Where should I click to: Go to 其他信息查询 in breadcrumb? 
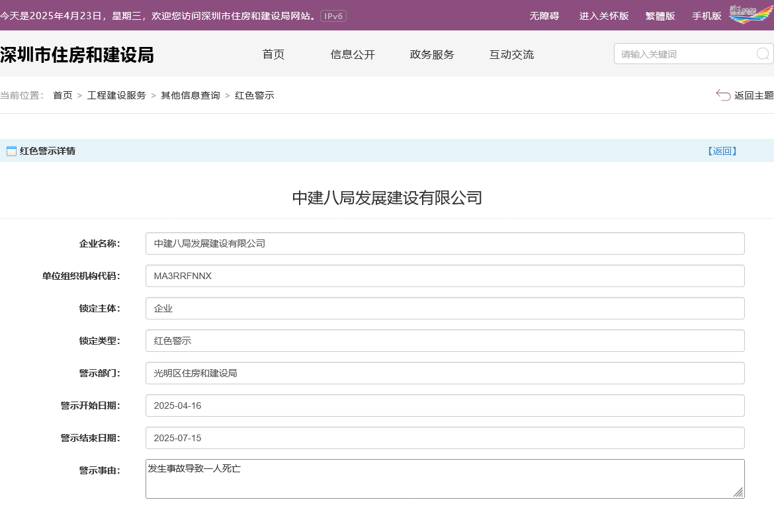click(190, 95)
